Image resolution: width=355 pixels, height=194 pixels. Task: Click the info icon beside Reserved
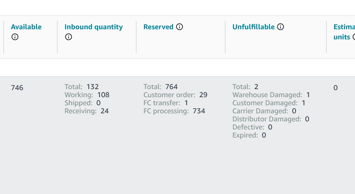pyautogui.click(x=180, y=27)
